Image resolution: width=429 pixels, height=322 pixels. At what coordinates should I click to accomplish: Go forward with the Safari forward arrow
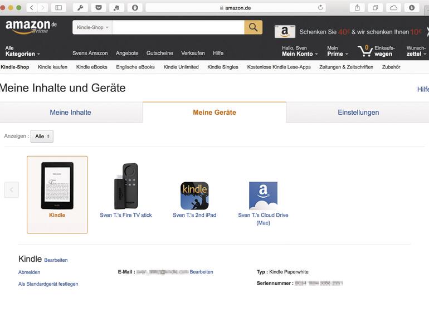click(42, 8)
